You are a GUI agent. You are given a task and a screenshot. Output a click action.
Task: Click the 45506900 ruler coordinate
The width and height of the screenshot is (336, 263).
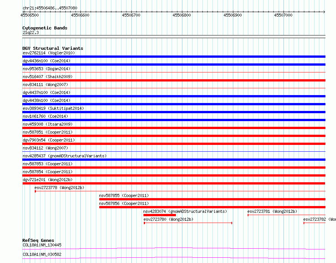[x=233, y=15]
